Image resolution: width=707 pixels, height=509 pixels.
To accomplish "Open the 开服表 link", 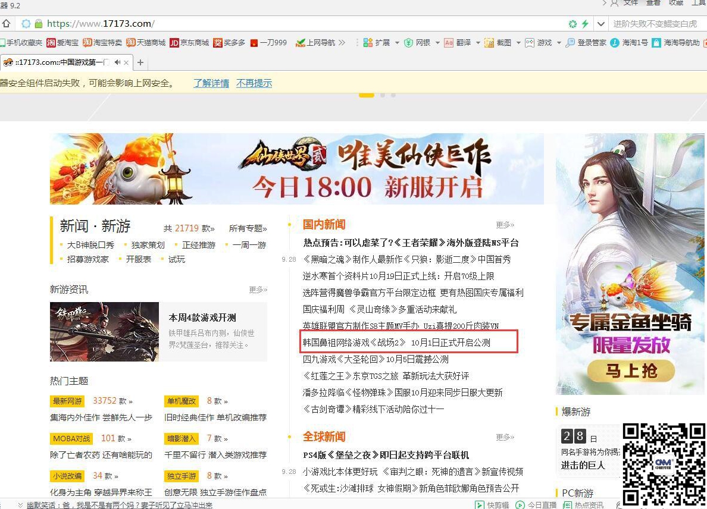I will coord(139,259).
